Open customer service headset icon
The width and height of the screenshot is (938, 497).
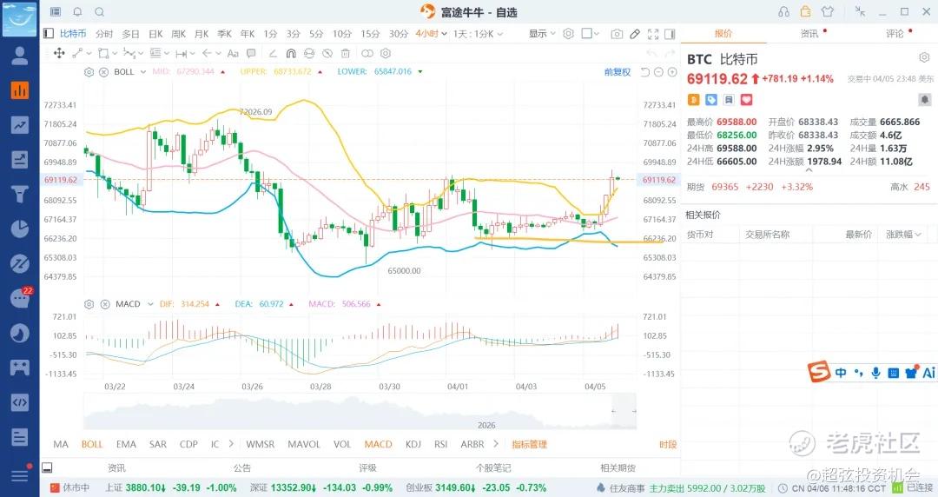pyautogui.click(x=784, y=12)
